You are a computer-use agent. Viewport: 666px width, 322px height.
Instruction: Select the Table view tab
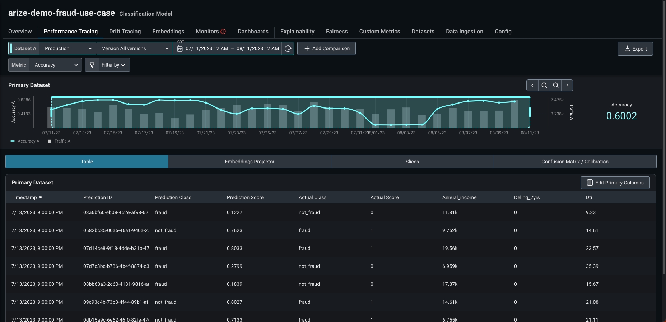[x=87, y=162]
